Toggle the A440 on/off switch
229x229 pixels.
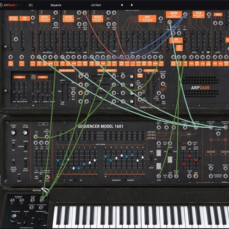[x=14, y=146]
